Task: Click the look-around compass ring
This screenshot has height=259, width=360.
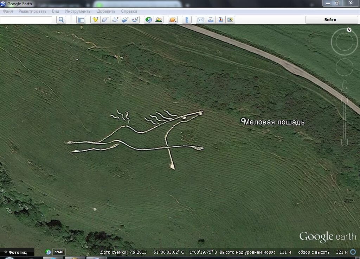Action: pyautogui.click(x=344, y=42)
